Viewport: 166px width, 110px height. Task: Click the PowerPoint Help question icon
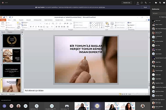click(149, 20)
